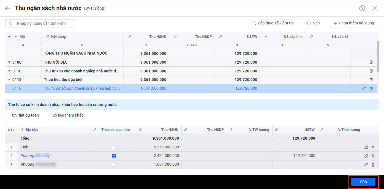Collapse the 0115 tree row
The width and height of the screenshot is (384, 189).
pos(9,80)
